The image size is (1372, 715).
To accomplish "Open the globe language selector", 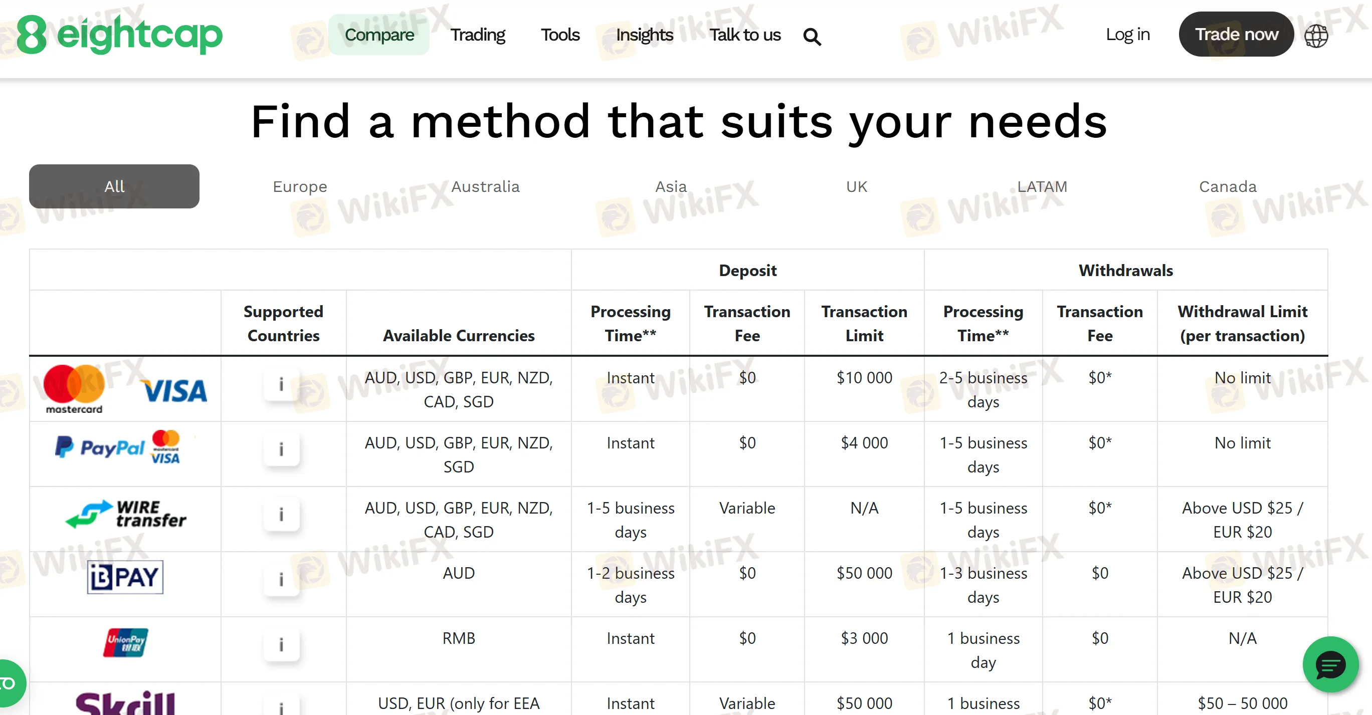I will pos(1315,36).
